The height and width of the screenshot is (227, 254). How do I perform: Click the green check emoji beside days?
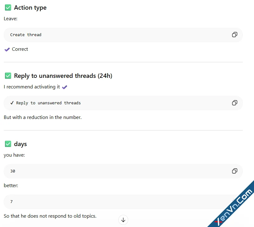coord(8,144)
